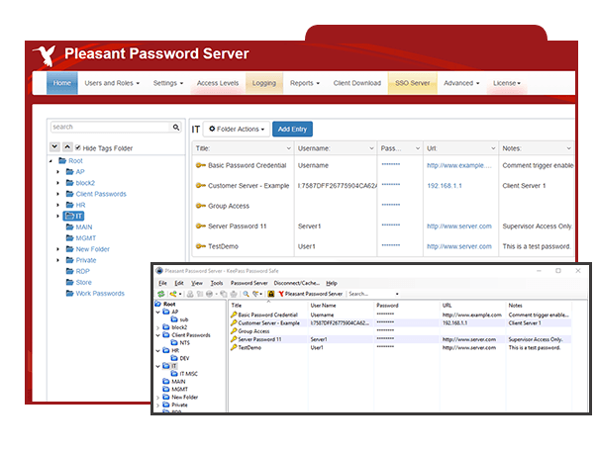This screenshot has height=452, width=597.
Task: Click in the web folder search field
Action: pos(111,127)
